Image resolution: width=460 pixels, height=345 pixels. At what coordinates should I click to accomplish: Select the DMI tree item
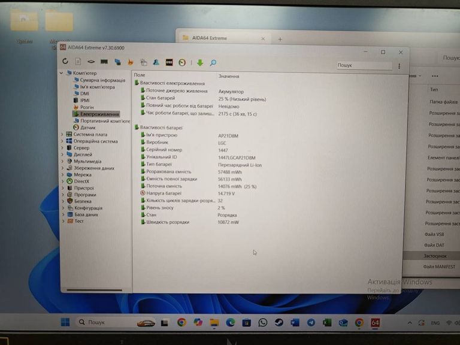coord(81,93)
